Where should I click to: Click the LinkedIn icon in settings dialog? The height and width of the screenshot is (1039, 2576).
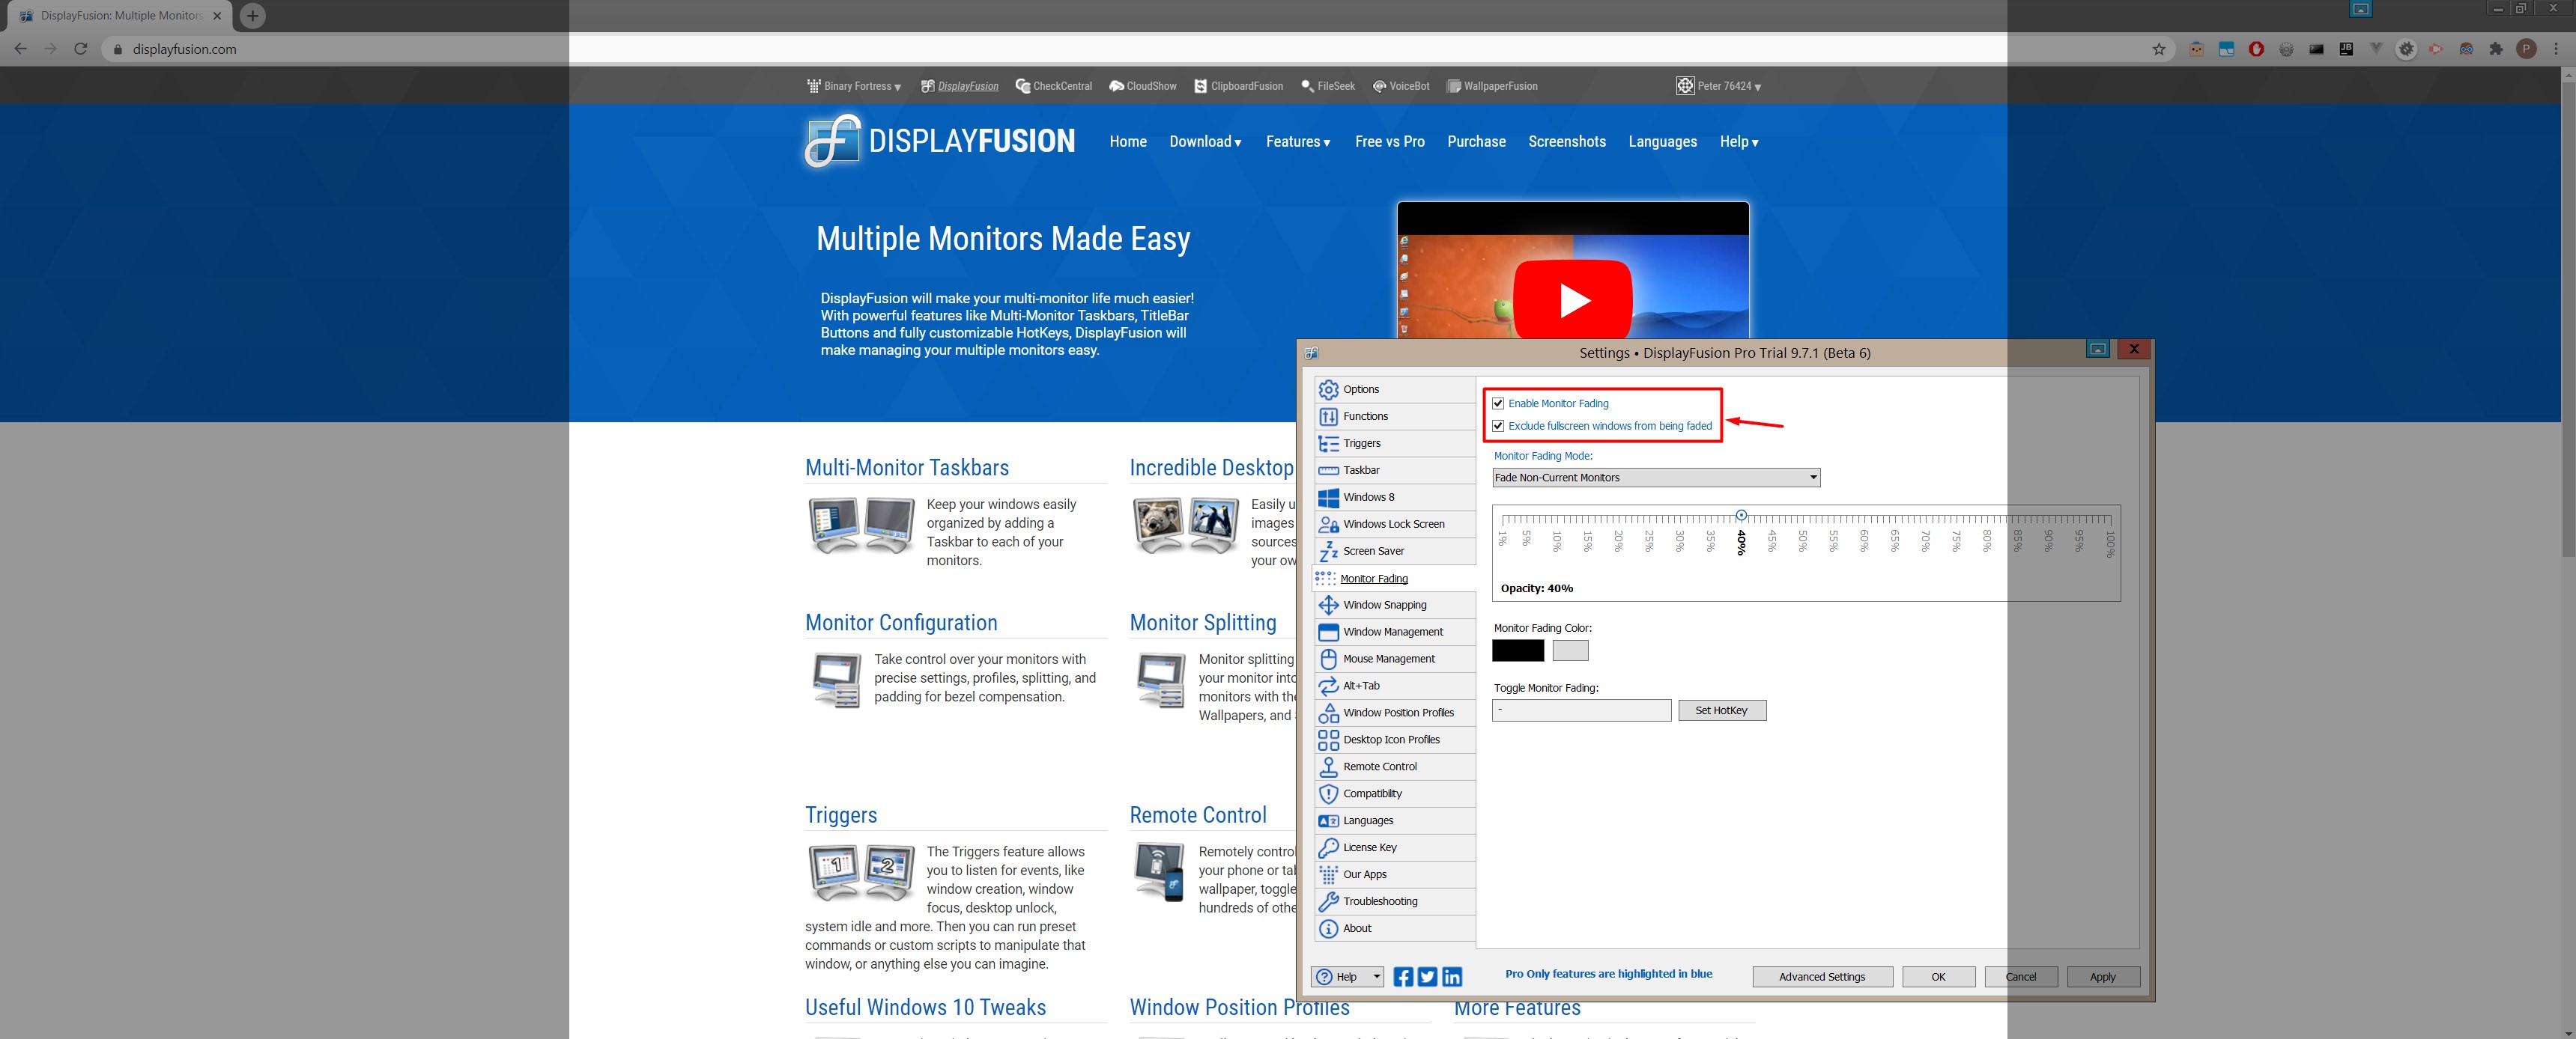click(1452, 977)
